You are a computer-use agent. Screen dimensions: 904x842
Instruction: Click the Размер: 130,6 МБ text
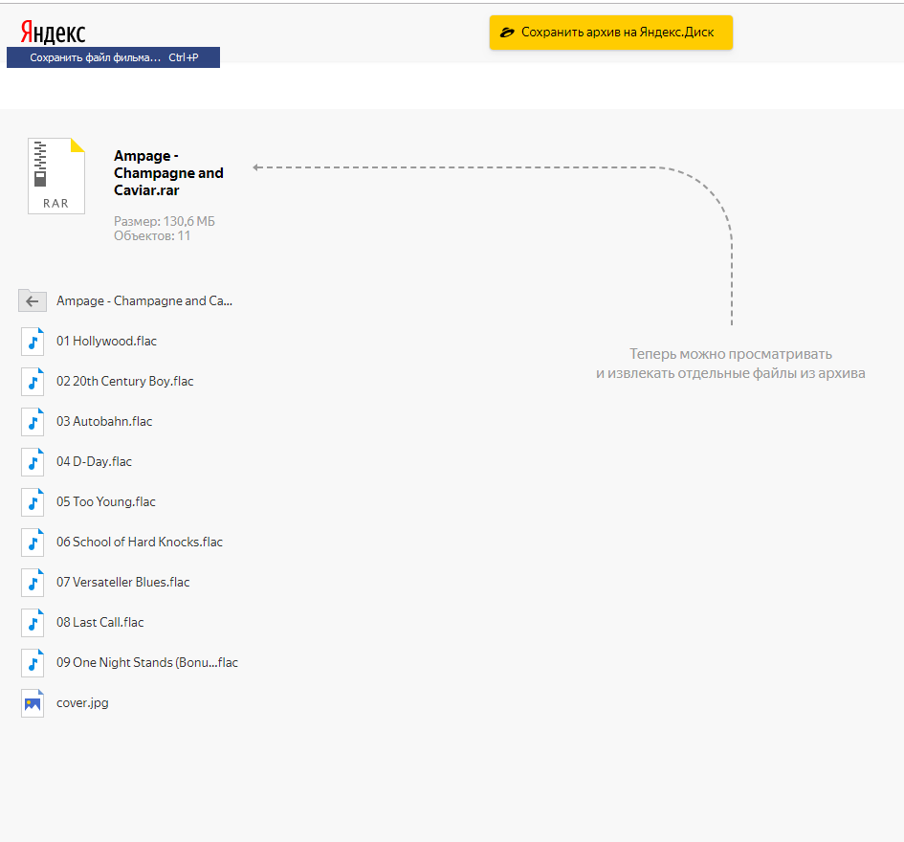165,221
